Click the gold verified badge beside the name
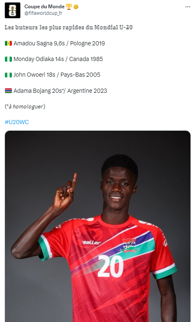The height and width of the screenshot is (322, 195). pyautogui.click(x=76, y=7)
